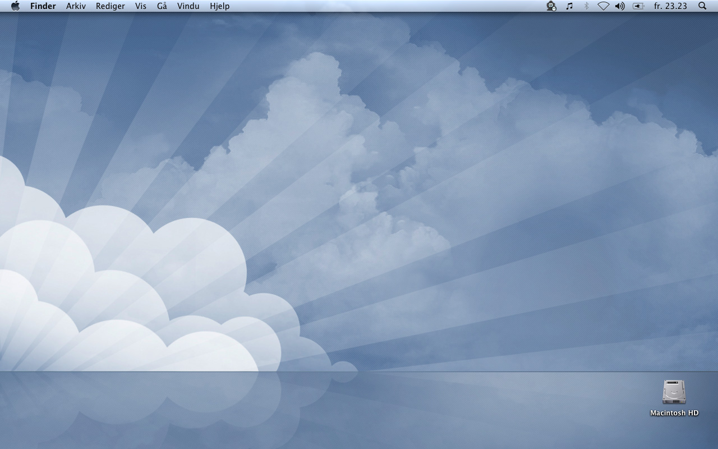Open the Vindu menu
The image size is (718, 449).
pyautogui.click(x=188, y=6)
